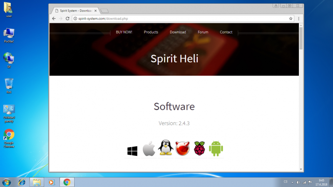333x187 pixels.
Task: Open a new browser tab
Action: click(104, 11)
